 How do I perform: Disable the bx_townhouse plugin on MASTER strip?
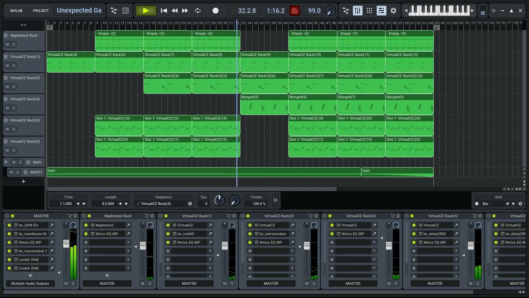coord(9,234)
